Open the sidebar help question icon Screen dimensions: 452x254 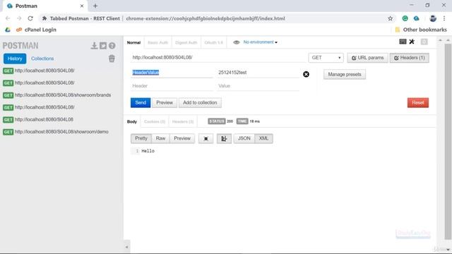(112, 45)
